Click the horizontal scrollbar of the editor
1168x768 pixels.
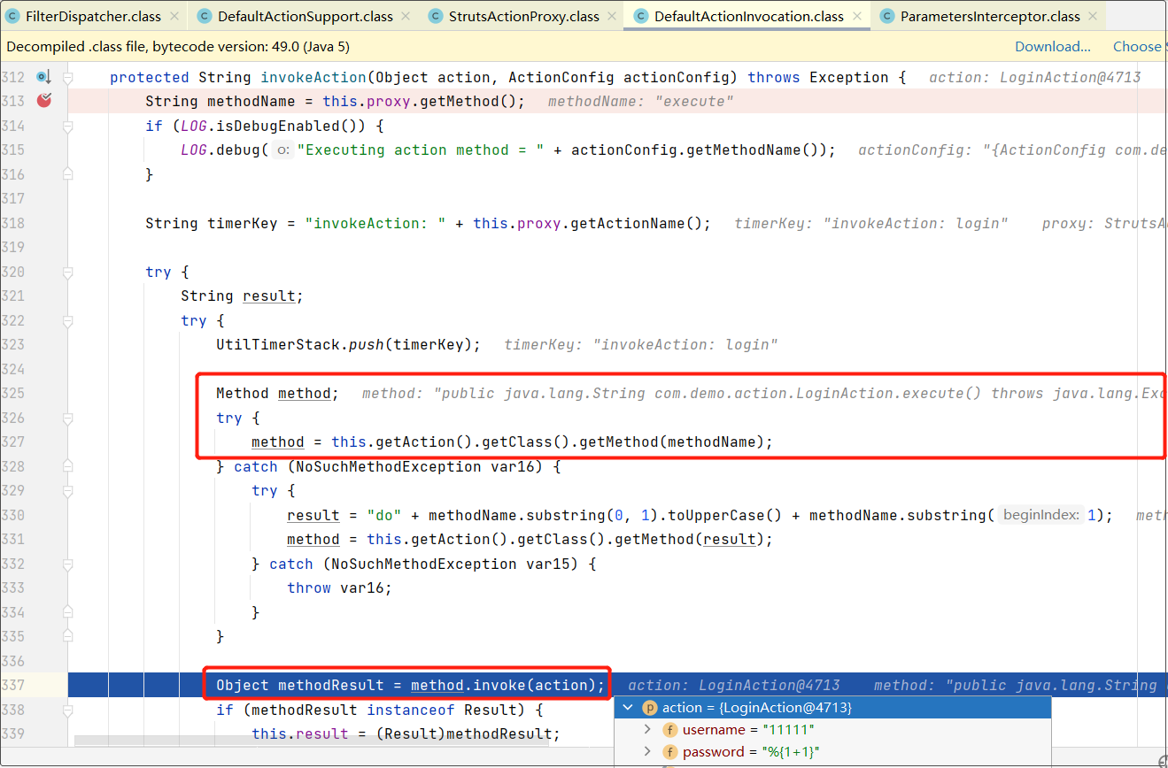point(310,740)
